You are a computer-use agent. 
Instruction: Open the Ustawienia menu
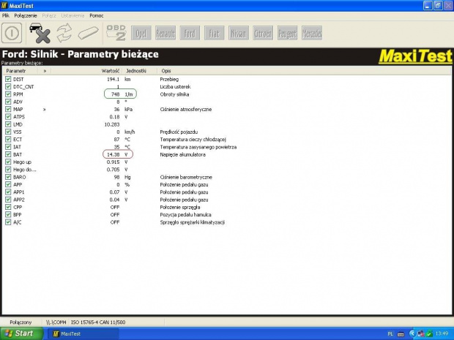(72, 15)
